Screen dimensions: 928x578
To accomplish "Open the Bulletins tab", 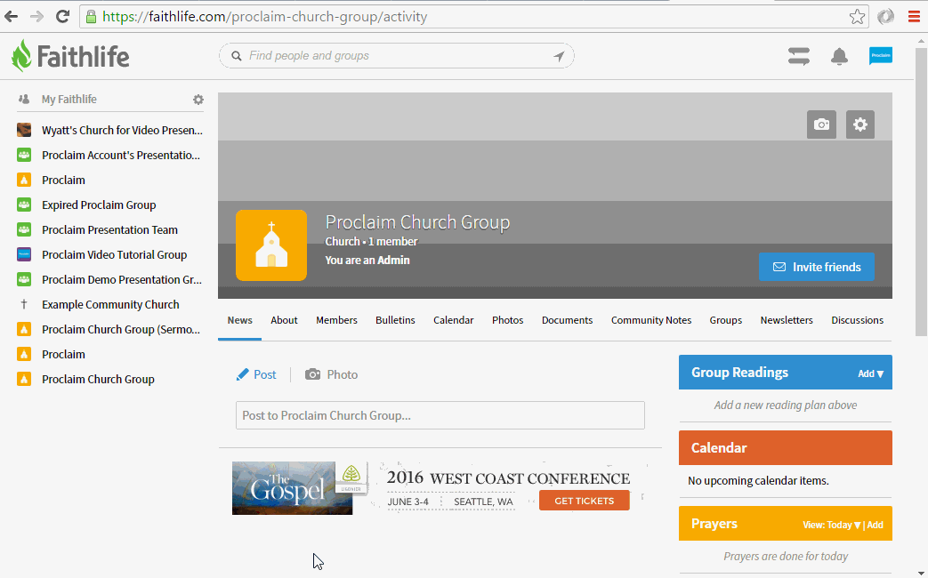I will 395,320.
